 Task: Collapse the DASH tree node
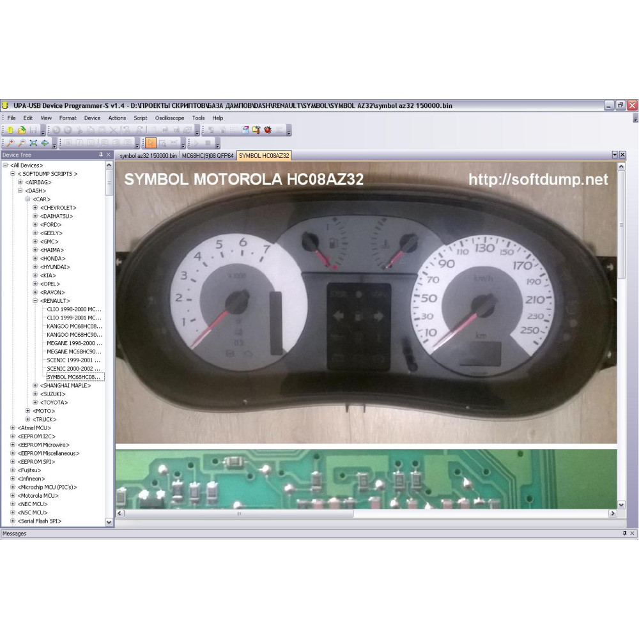[20, 190]
